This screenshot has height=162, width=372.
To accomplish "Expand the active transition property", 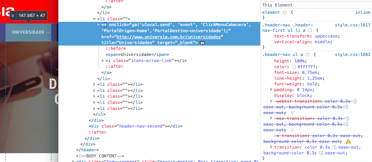I will point(271,147).
